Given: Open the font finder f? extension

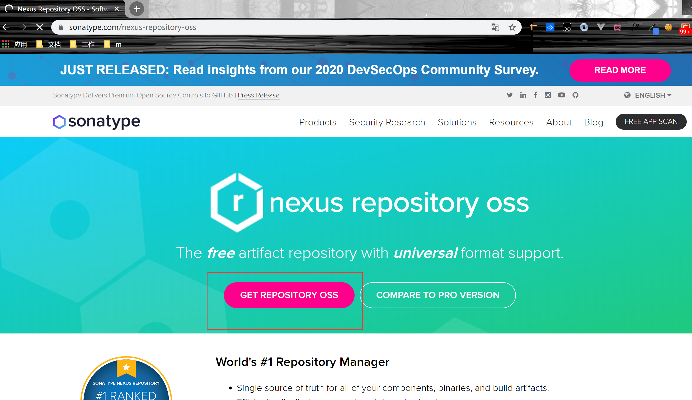Looking at the screenshot, I should point(635,27).
